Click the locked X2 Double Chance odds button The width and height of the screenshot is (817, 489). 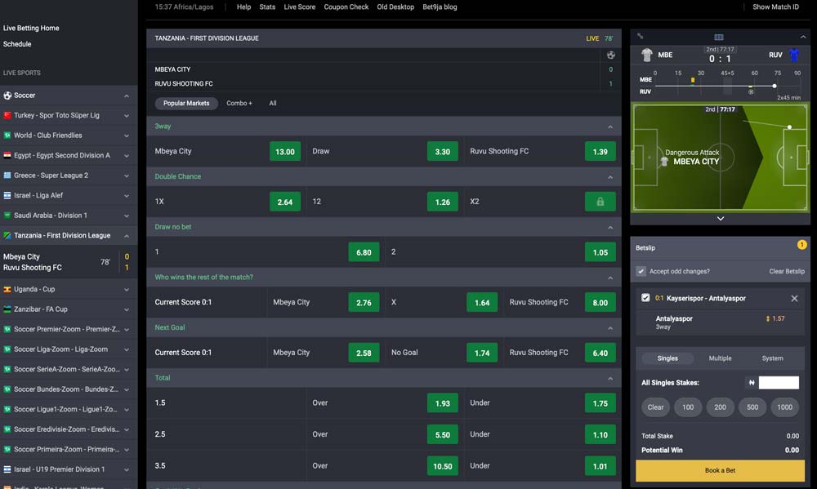click(x=600, y=202)
